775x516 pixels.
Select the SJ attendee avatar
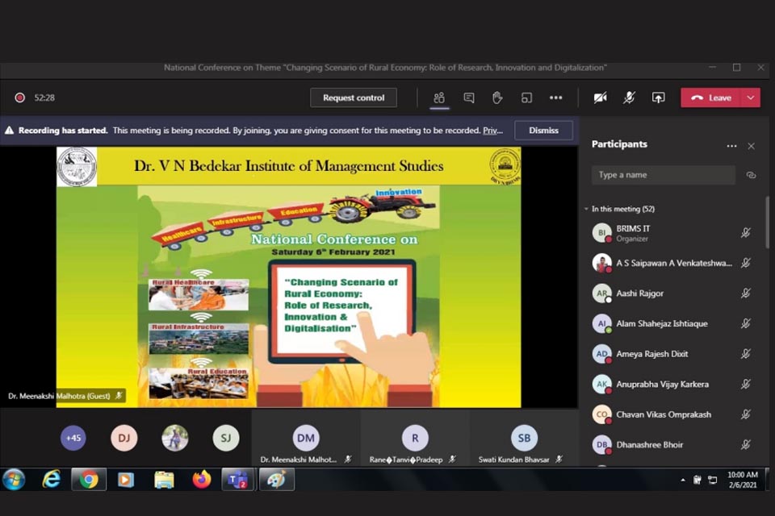226,438
